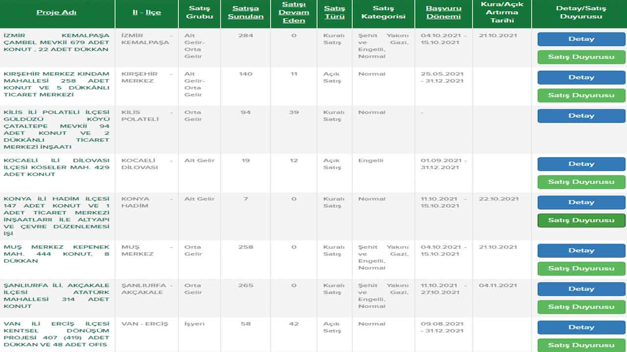
Task: Select MUŞ MERKEZ KEPENEK MAH. project name
Action: (56, 254)
